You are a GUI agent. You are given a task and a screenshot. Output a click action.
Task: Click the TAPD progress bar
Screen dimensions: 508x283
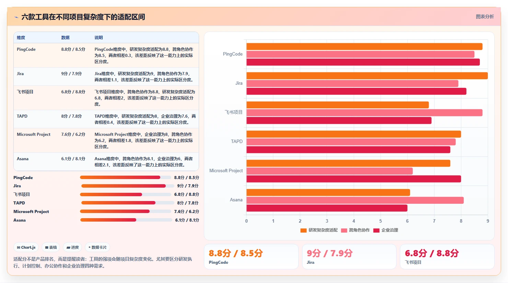[128, 203]
